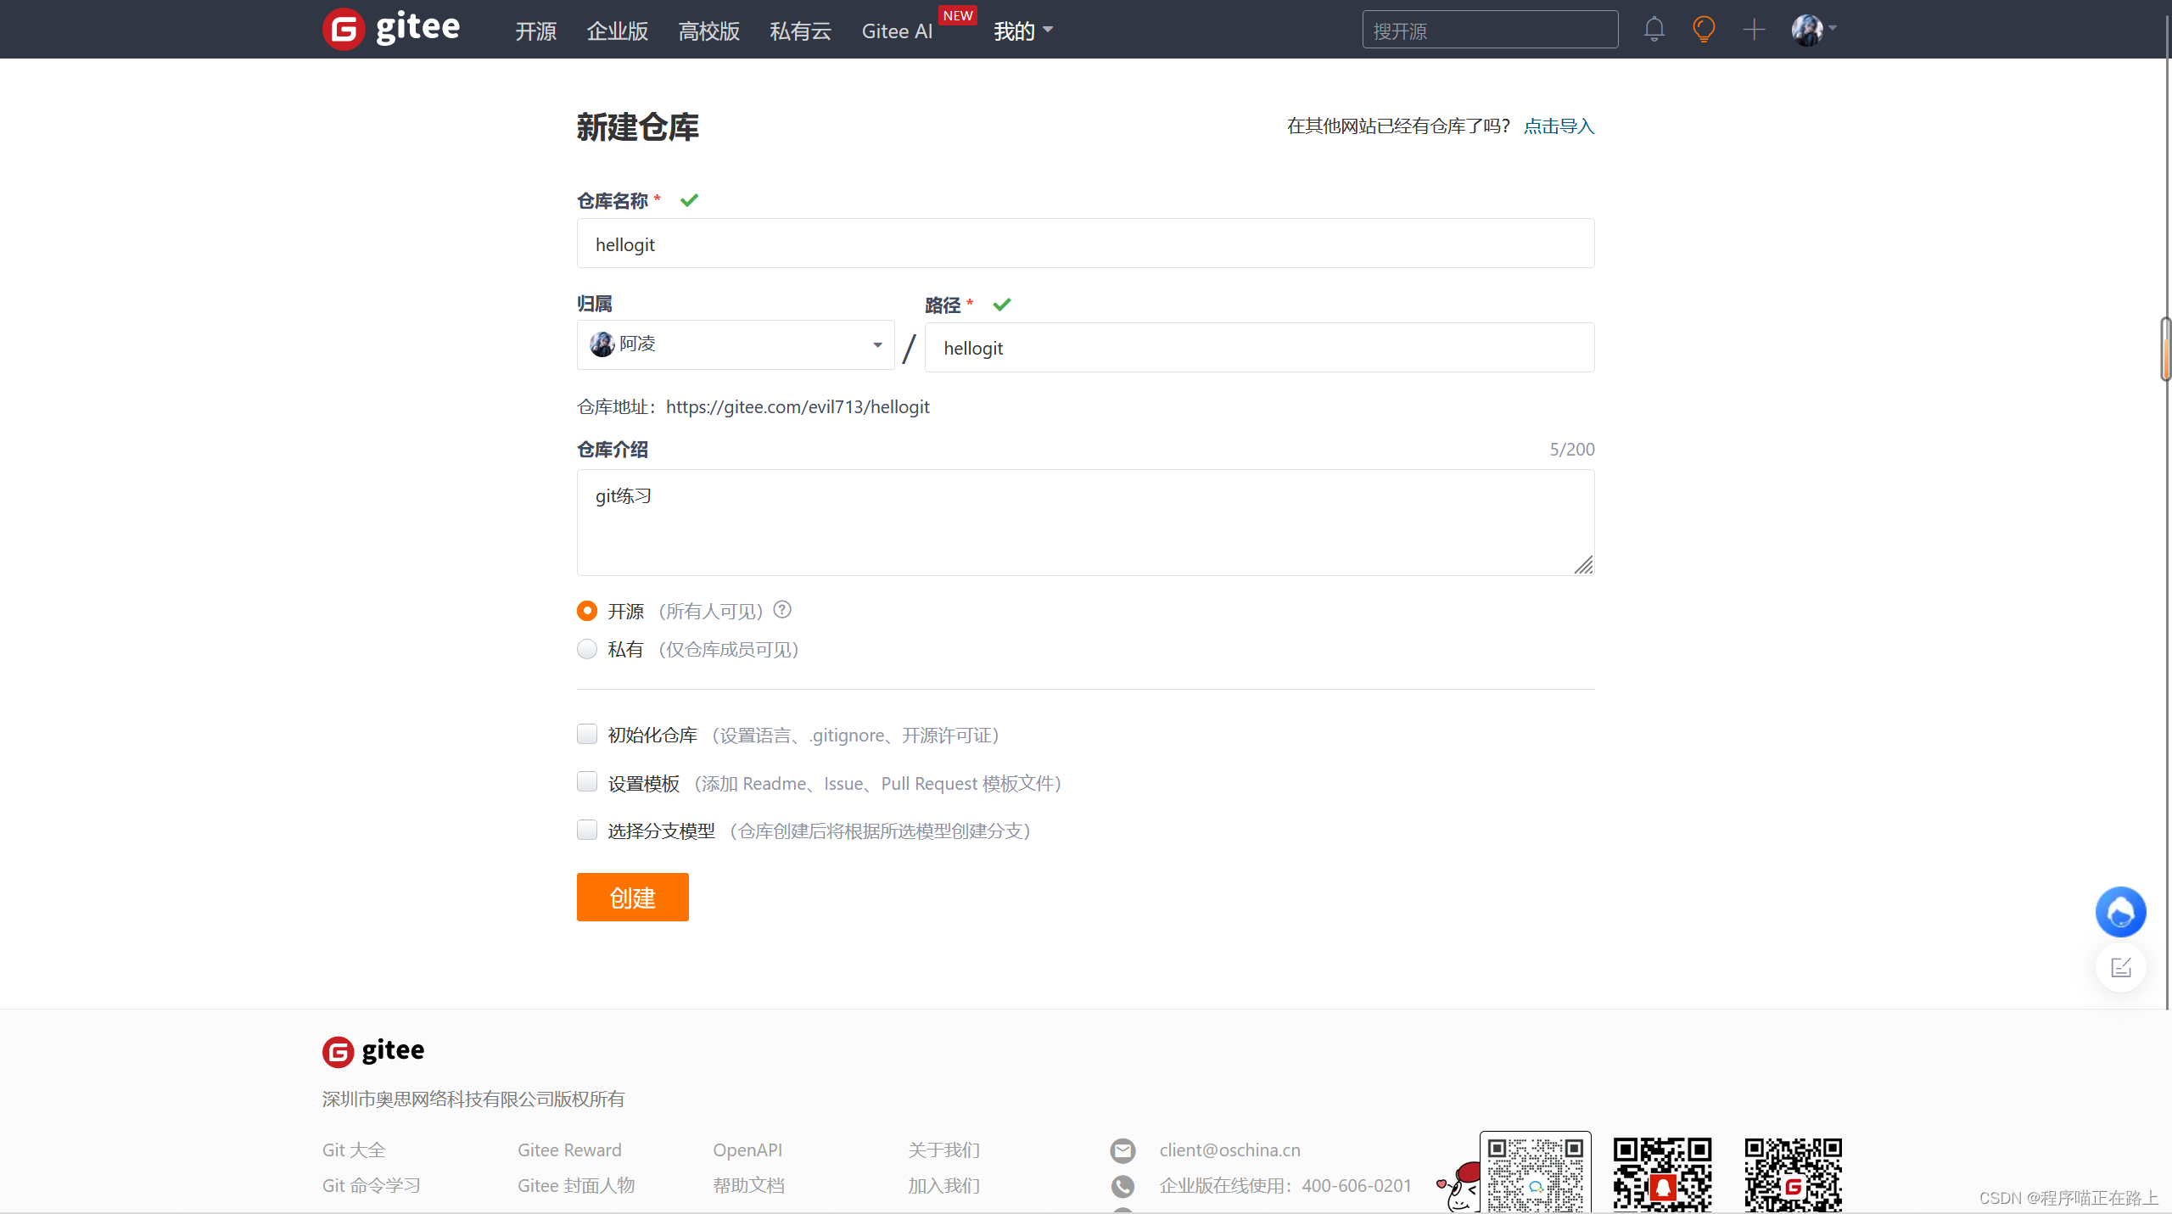Click the plus icon to create new
Image resolution: width=2172 pixels, height=1214 pixels.
pyautogui.click(x=1754, y=29)
